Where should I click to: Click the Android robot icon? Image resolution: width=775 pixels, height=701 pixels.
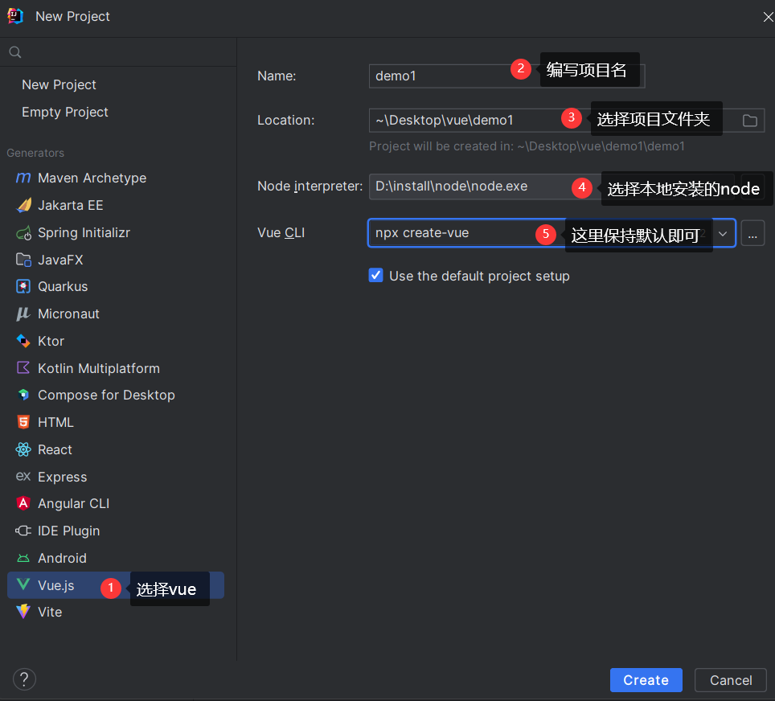point(23,558)
